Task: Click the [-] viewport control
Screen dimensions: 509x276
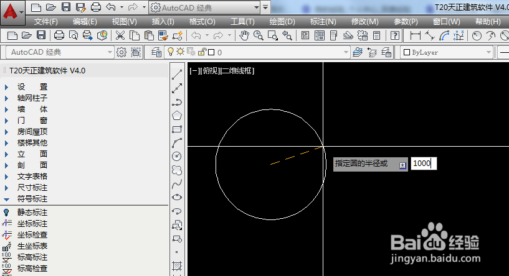Action: coord(195,71)
